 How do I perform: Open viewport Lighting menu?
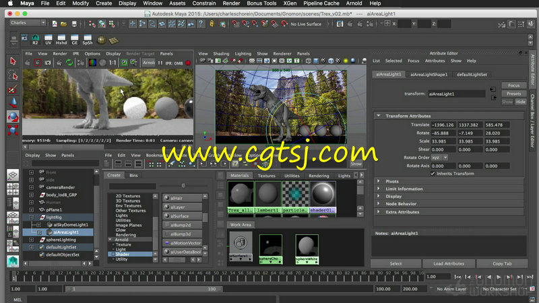243,54
